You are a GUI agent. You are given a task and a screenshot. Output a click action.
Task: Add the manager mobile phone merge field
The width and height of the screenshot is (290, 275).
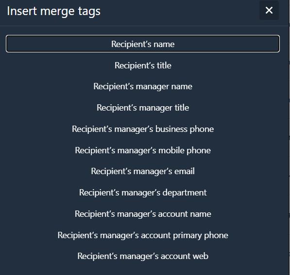pyautogui.click(x=143, y=150)
